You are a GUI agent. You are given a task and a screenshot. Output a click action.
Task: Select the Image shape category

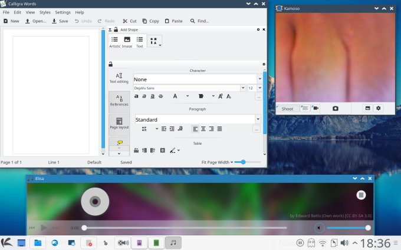click(x=127, y=41)
